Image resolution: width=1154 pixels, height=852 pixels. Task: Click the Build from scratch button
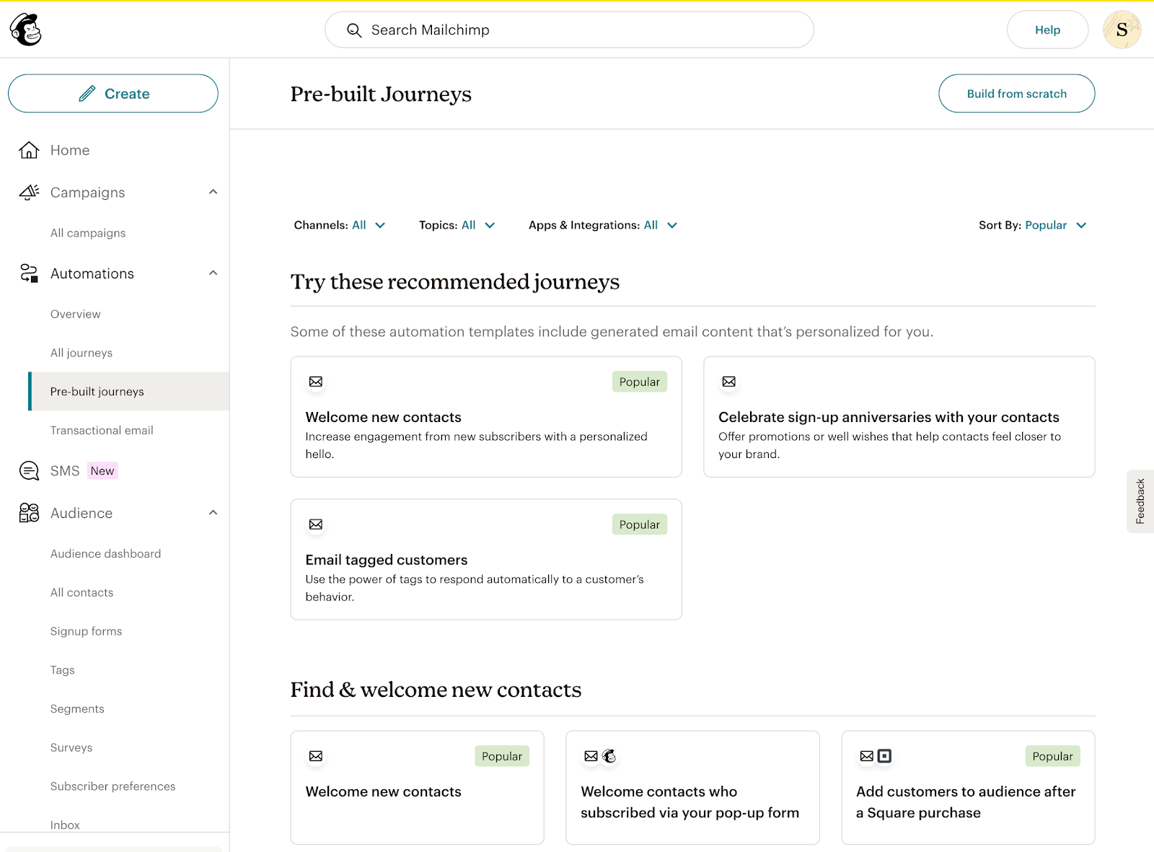tap(1016, 93)
